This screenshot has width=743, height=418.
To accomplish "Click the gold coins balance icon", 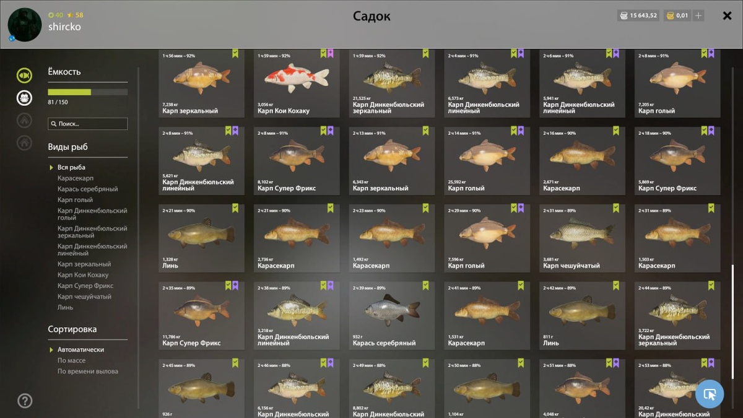I will coord(671,15).
